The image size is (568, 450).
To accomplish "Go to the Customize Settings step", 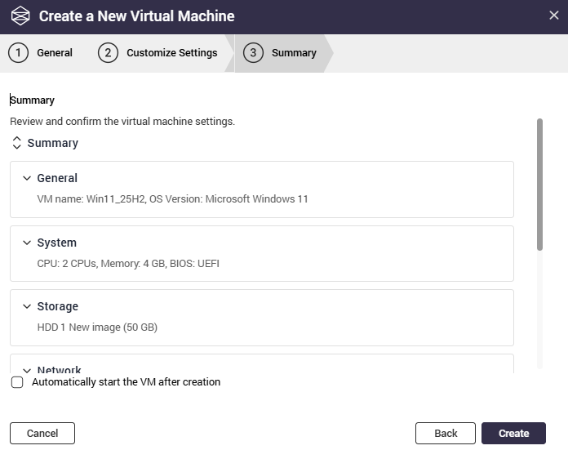I will pyautogui.click(x=171, y=53).
